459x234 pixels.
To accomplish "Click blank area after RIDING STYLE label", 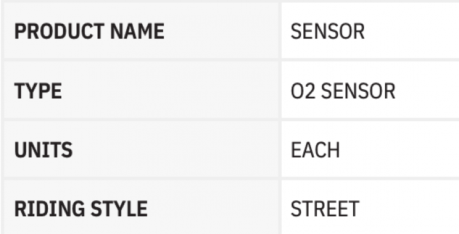I will [212, 208].
